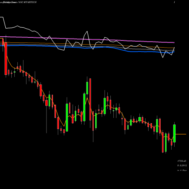
Task: Click the volume V: label
Action: pos(182,166)
